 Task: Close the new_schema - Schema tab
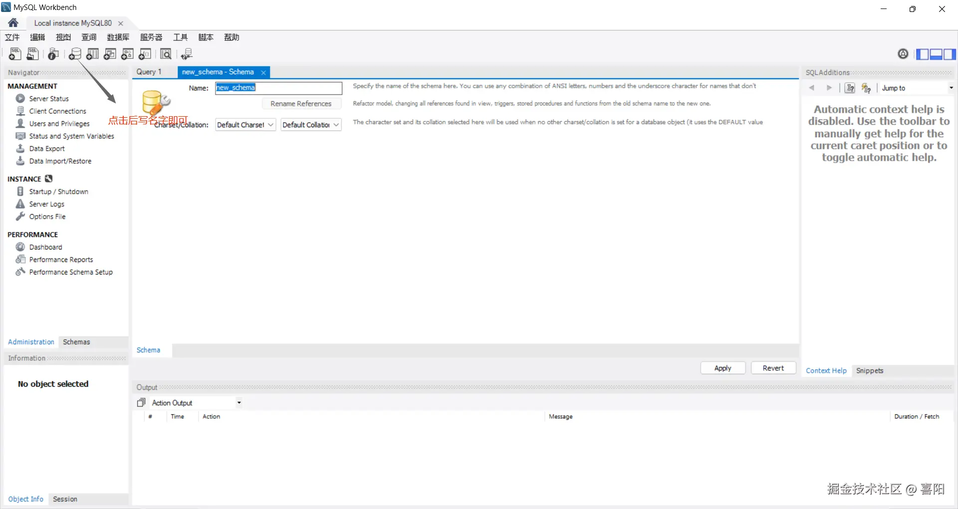[x=263, y=72]
